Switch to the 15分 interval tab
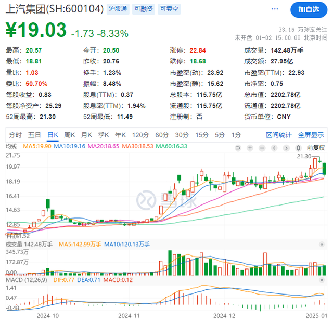Screen dimensions: 333x320 coord(202,135)
